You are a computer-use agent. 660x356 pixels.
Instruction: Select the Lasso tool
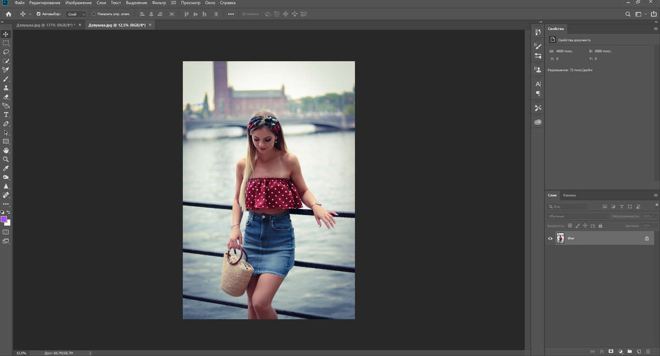(6, 52)
